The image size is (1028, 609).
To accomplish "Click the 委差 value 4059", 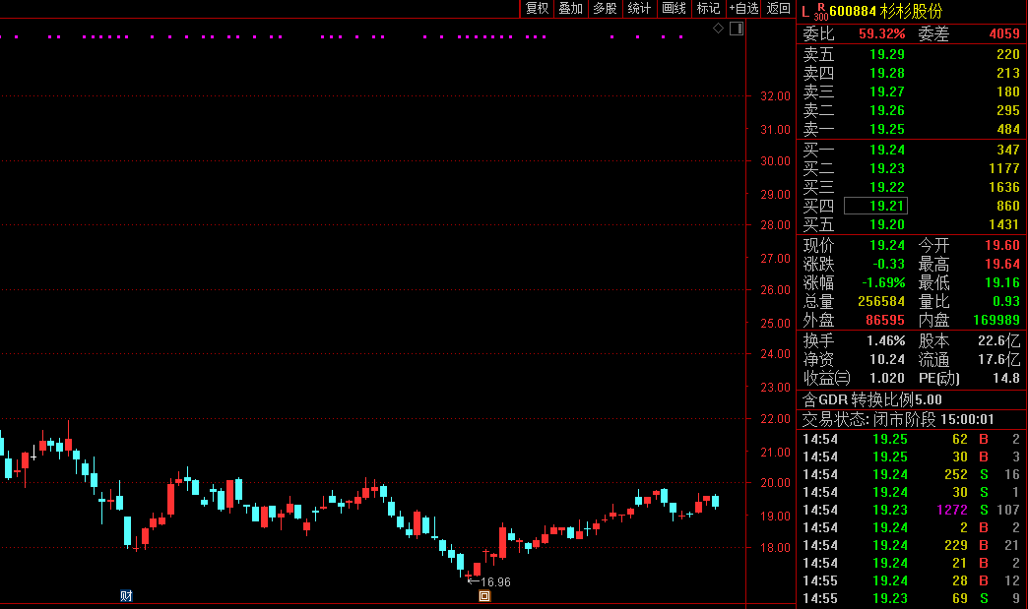I will point(1004,33).
